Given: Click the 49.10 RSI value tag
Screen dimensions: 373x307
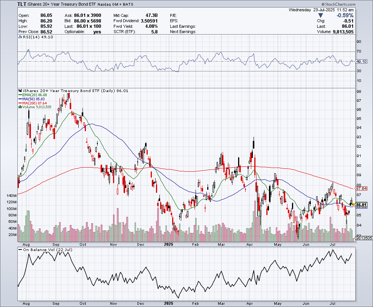Looking at the screenshot, I should pos(361,61).
